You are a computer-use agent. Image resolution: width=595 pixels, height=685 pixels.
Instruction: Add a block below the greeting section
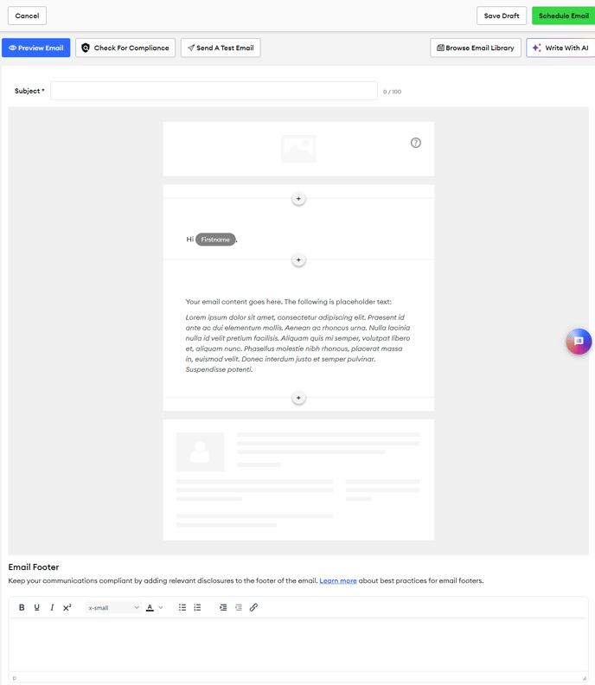[298, 259]
